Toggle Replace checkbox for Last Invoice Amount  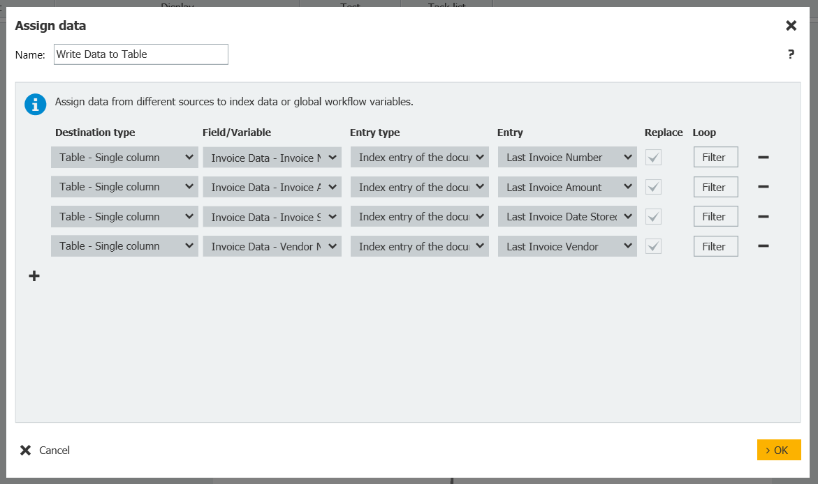pyautogui.click(x=653, y=187)
